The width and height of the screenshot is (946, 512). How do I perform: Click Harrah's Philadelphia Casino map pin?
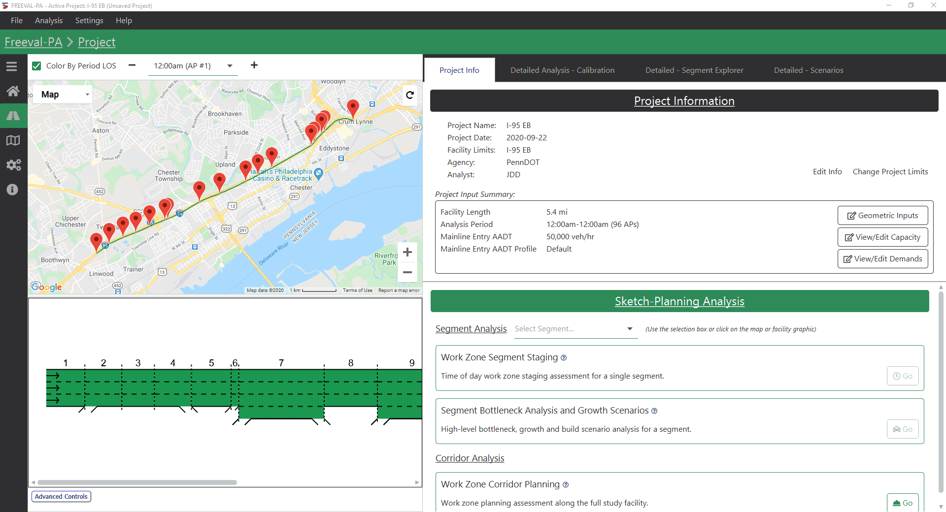point(318,173)
